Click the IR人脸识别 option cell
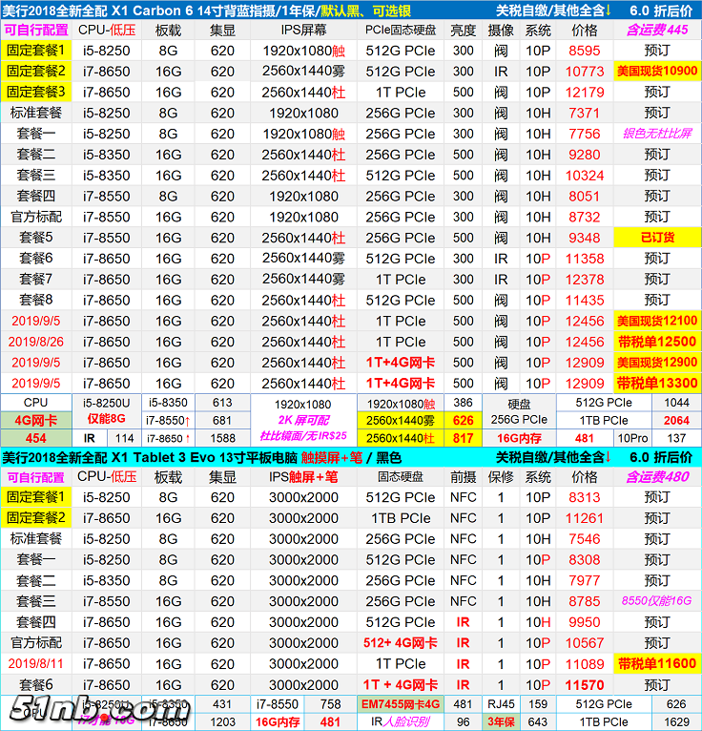Screen dimensions: 702x731 400,722
